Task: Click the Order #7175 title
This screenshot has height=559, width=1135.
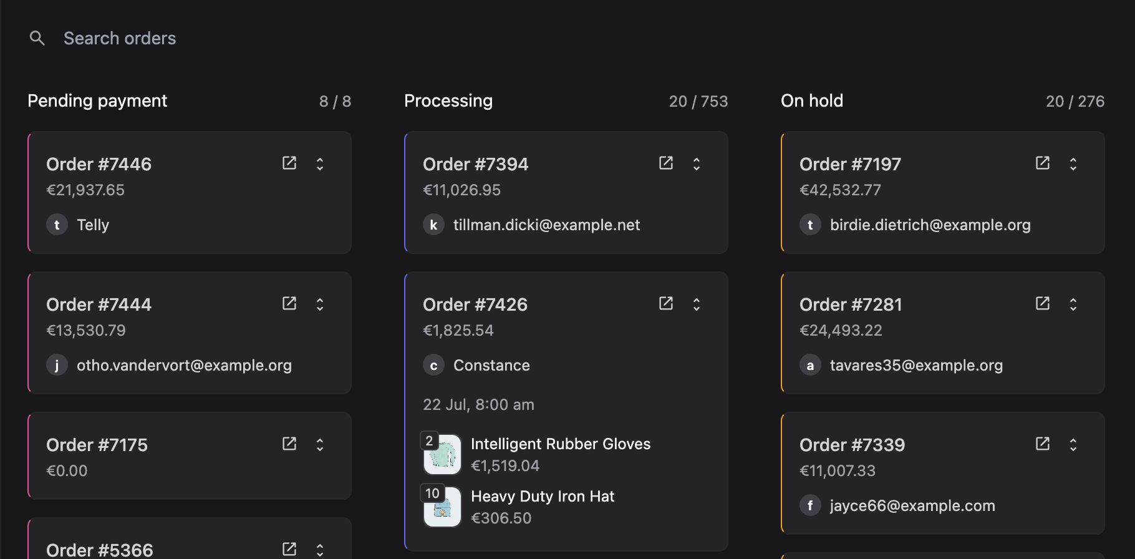Action: [x=97, y=445]
